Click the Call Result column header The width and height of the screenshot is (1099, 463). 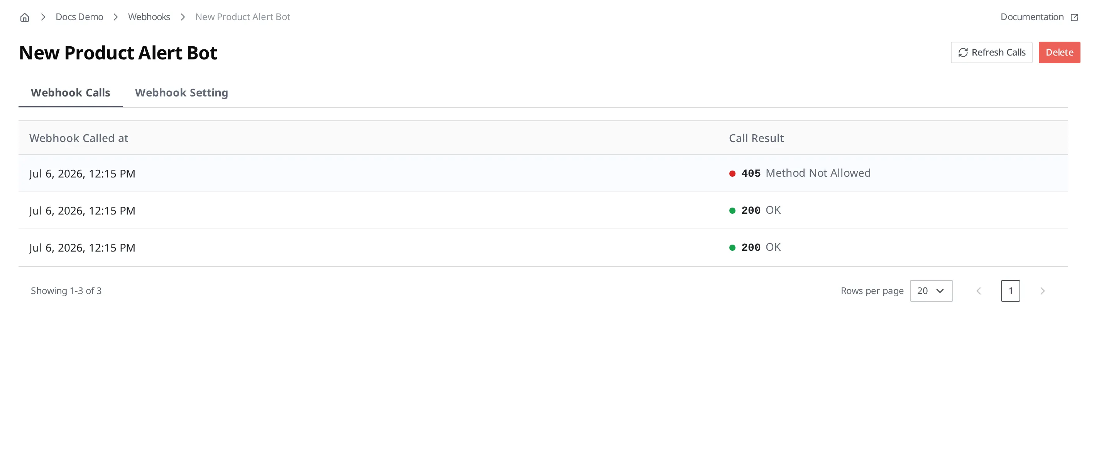click(756, 138)
